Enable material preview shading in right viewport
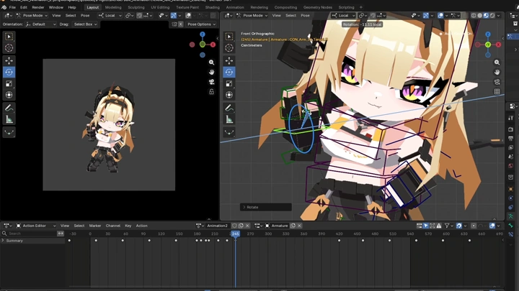 coord(486,16)
